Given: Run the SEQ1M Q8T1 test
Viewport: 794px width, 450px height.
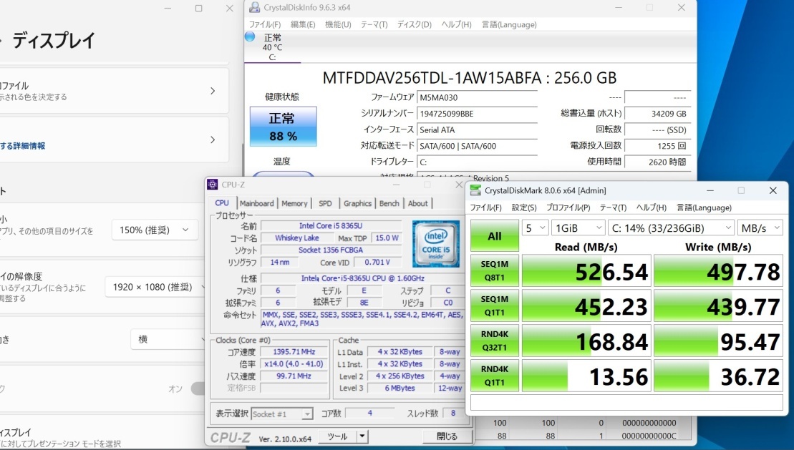Looking at the screenshot, I should tap(495, 271).
